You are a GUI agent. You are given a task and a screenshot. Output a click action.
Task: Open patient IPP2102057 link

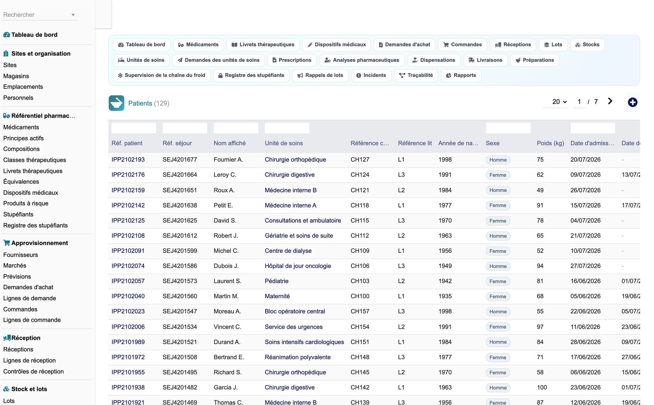click(x=128, y=281)
